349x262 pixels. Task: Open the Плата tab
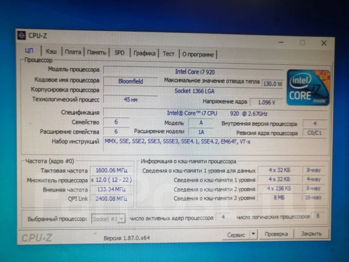tap(73, 52)
